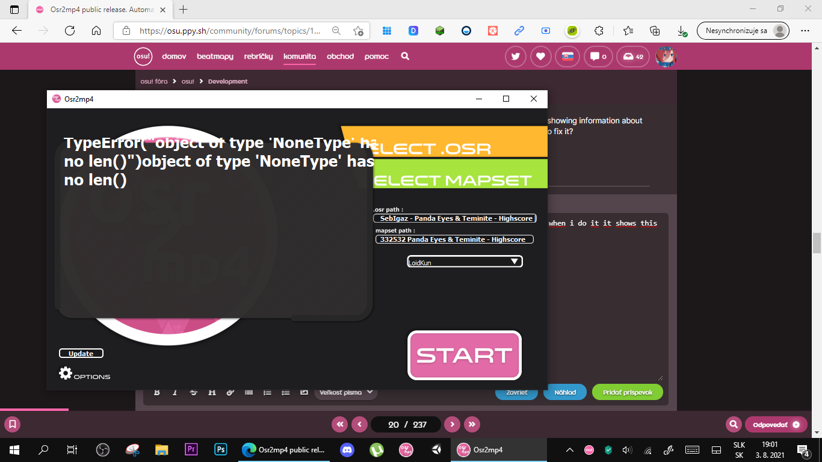Open the browser Downloads icon

(x=682, y=31)
